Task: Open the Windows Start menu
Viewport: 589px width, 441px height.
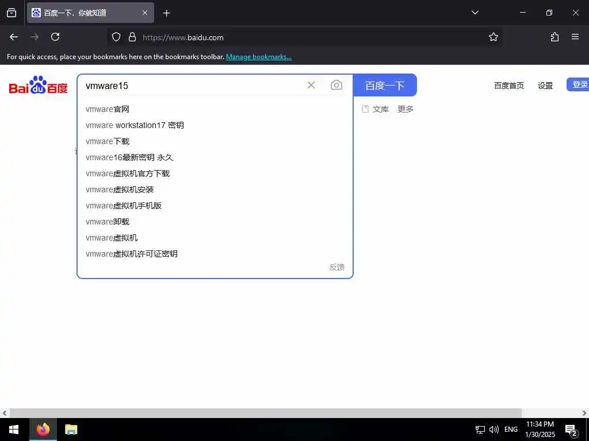Action: 14,430
